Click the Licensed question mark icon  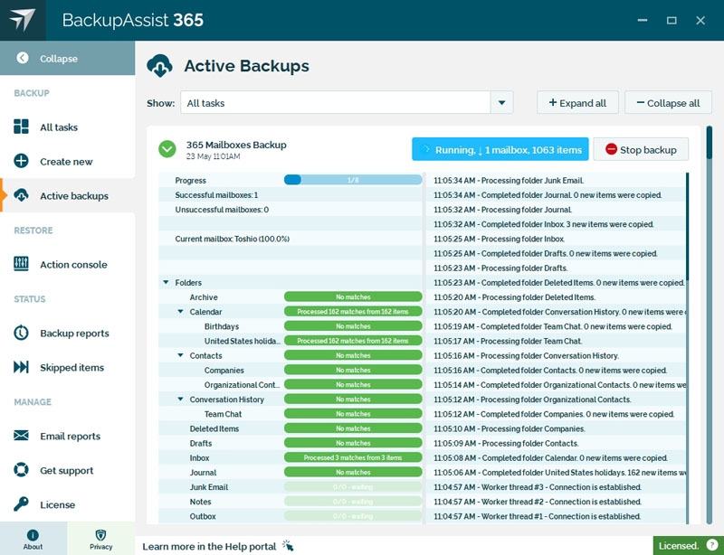pos(711,545)
